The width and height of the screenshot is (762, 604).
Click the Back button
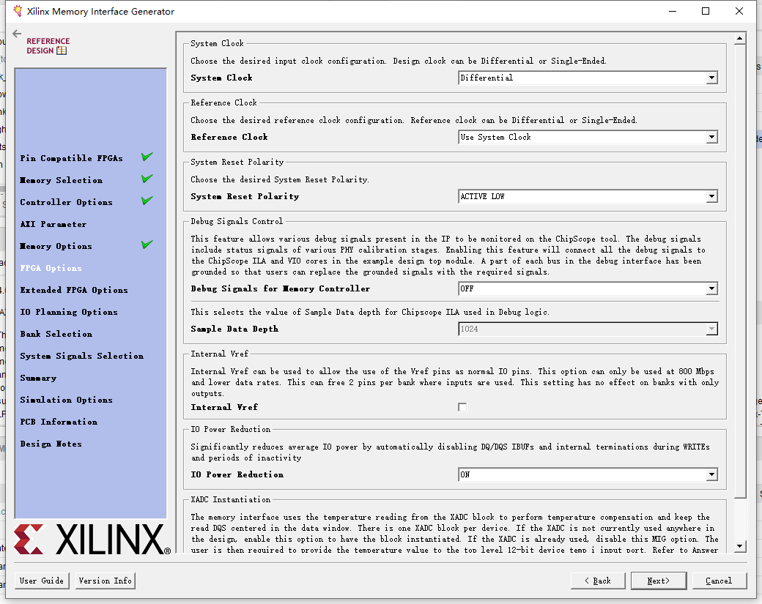[x=598, y=581]
